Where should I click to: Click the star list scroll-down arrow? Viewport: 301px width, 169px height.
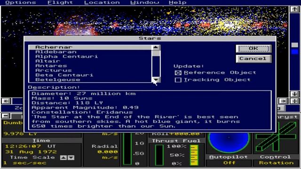(156, 79)
